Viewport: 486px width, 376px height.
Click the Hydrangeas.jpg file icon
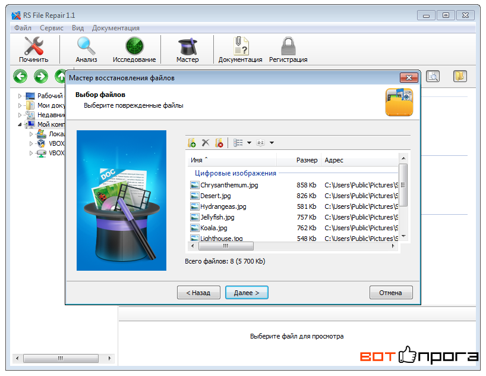[195, 206]
